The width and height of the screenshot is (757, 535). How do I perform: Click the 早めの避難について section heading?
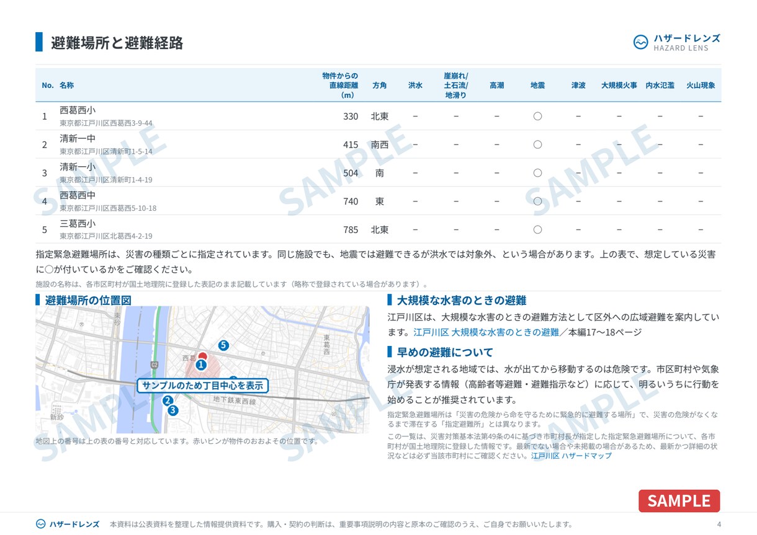[445, 352]
